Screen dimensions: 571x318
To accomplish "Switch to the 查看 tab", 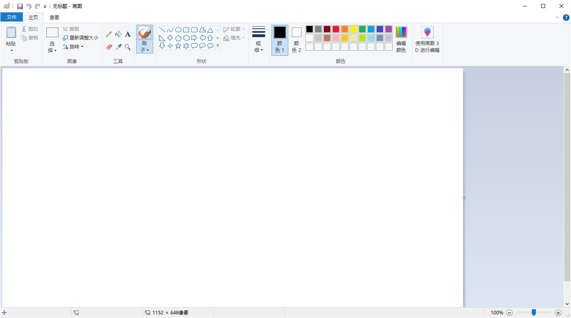I will (x=54, y=18).
